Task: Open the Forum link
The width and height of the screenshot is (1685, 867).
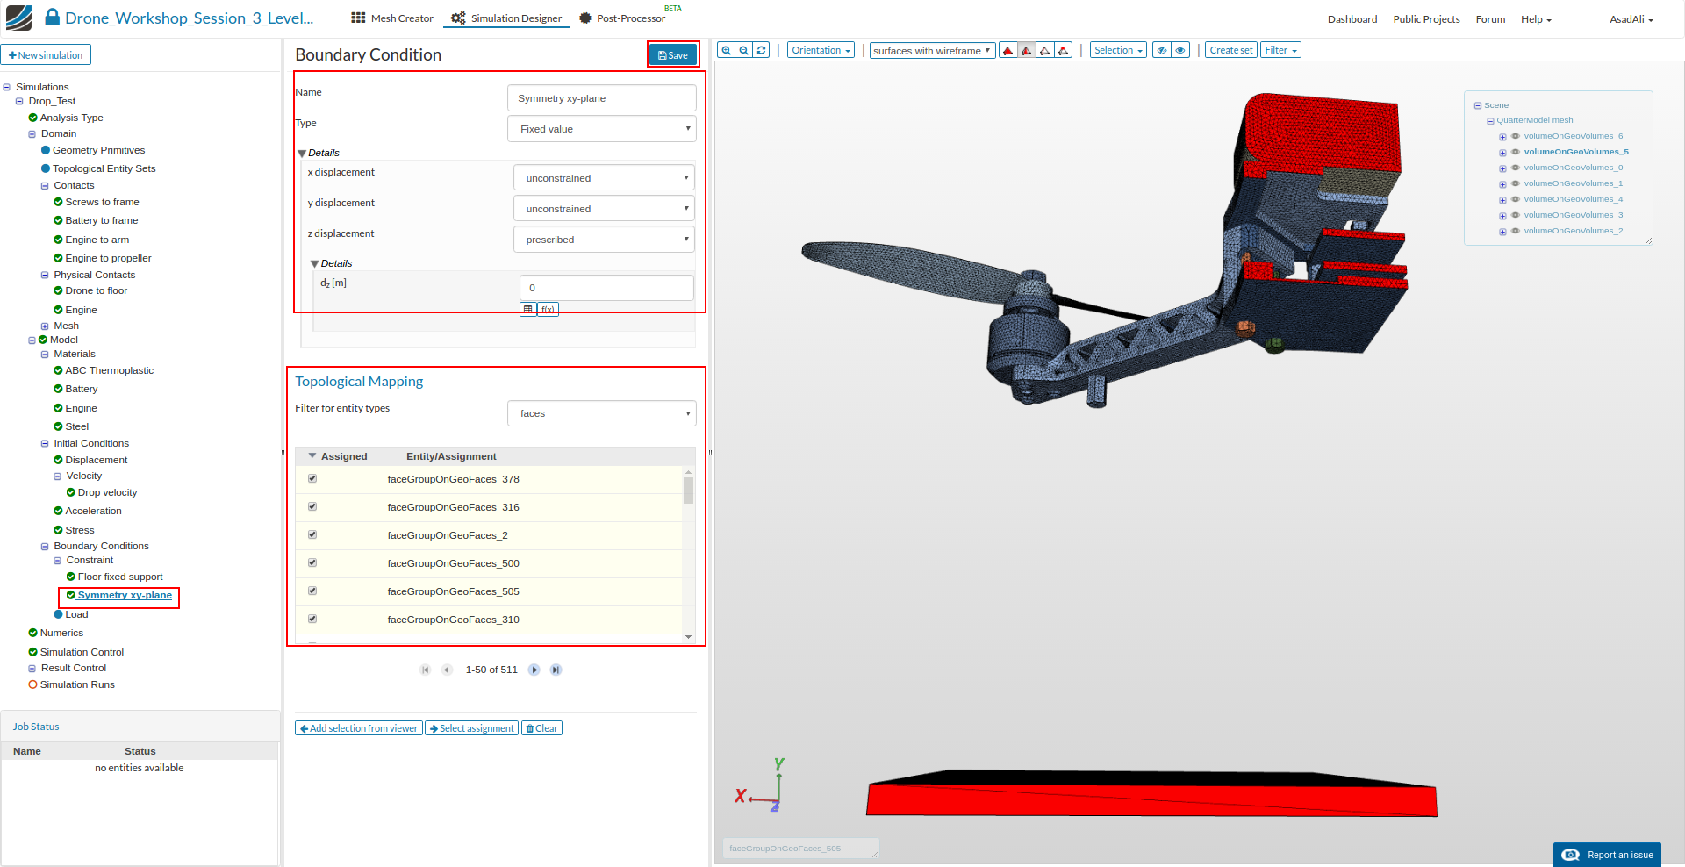Action: (1490, 19)
